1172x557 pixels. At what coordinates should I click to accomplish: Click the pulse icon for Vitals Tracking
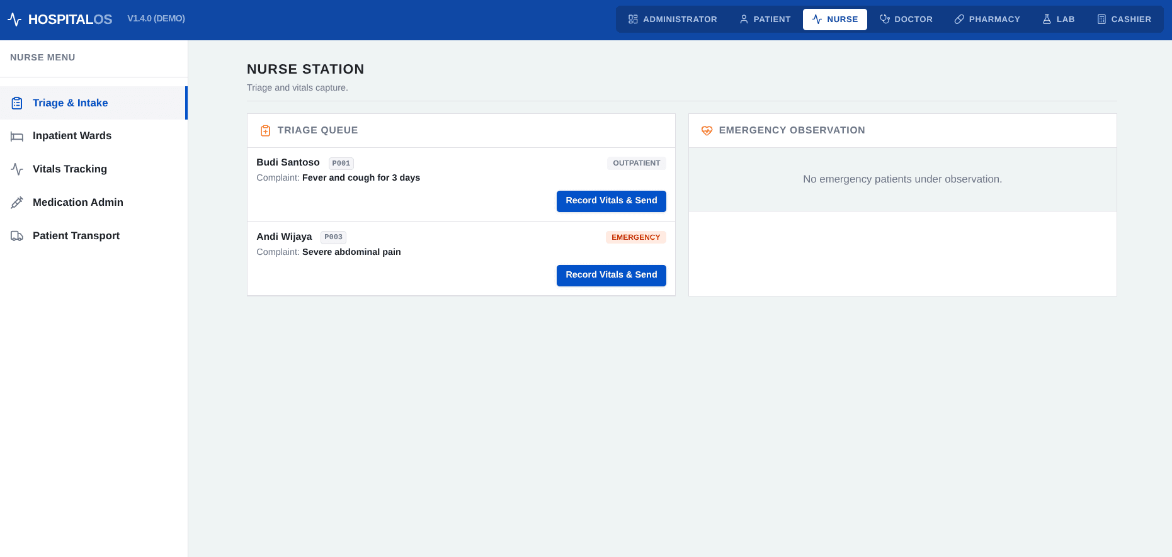[17, 169]
